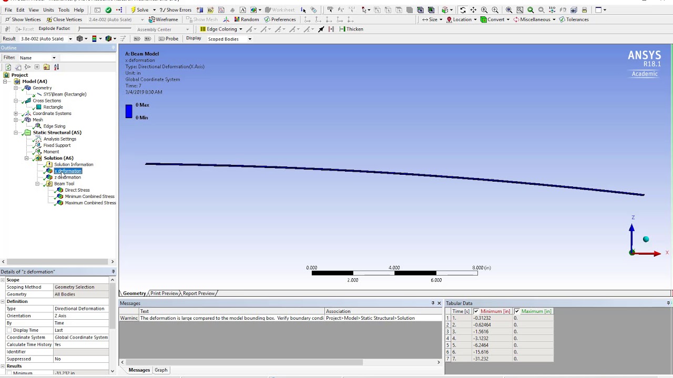
Task: Click the outline refresh tree icon
Action: 8,67
